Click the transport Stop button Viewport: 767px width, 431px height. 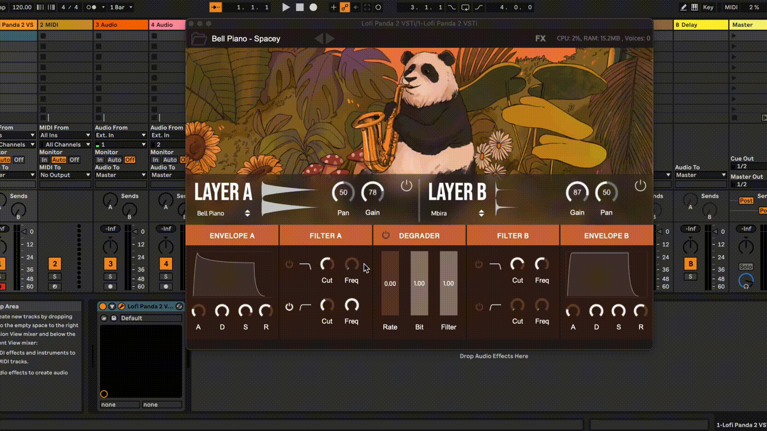click(300, 7)
